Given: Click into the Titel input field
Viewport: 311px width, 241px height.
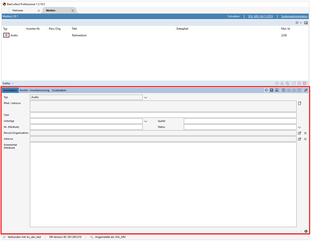Looking at the screenshot, I should pyautogui.click(x=163, y=115).
